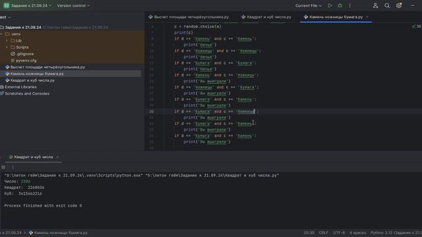Click breadcrumb Камень ножницы бумага.py in status bar

tap(58, 232)
